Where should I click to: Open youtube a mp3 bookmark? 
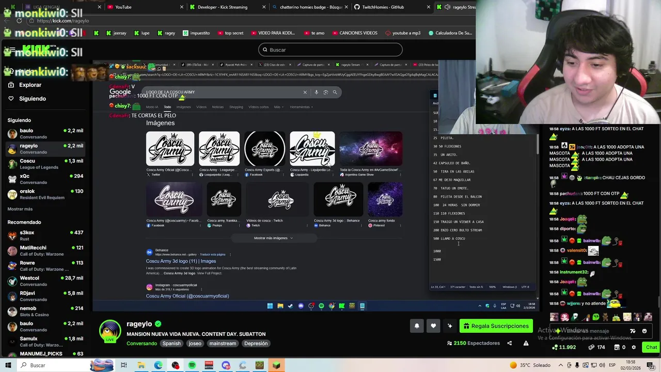(402, 33)
